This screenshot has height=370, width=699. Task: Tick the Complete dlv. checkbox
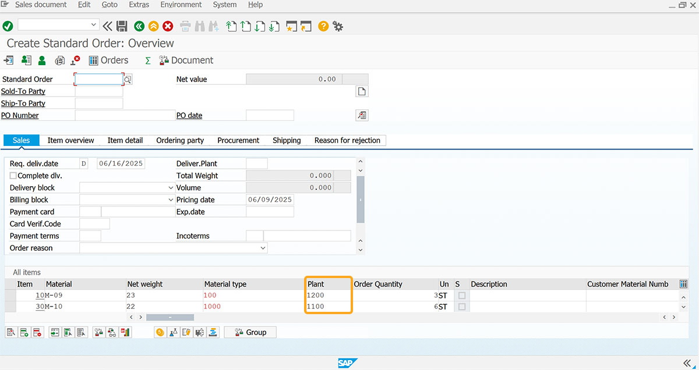[13, 176]
